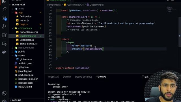Click the editor minimap
This screenshot has height=102, width=181.
point(171,10)
